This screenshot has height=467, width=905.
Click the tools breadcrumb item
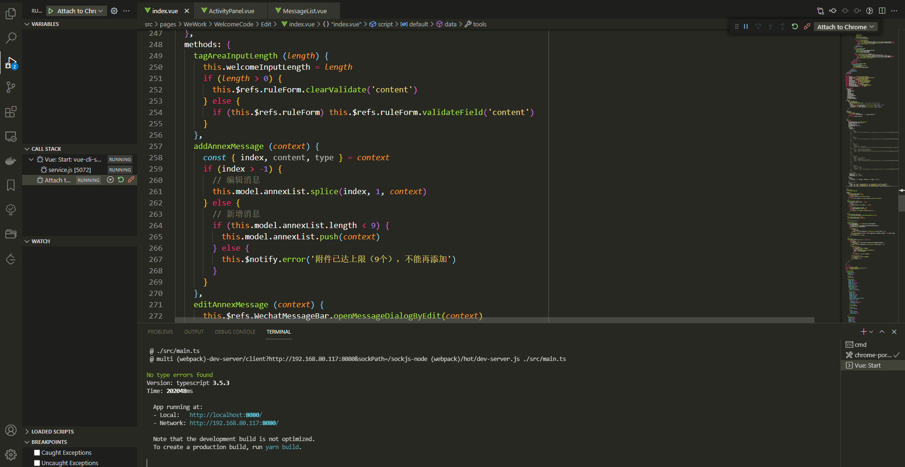[x=476, y=24]
